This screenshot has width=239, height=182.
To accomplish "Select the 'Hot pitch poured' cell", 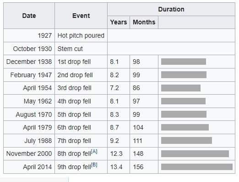I will click(81, 35).
